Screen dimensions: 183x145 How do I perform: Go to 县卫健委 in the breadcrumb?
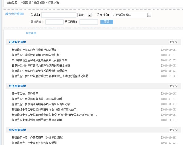pyautogui.click(x=39, y=2)
